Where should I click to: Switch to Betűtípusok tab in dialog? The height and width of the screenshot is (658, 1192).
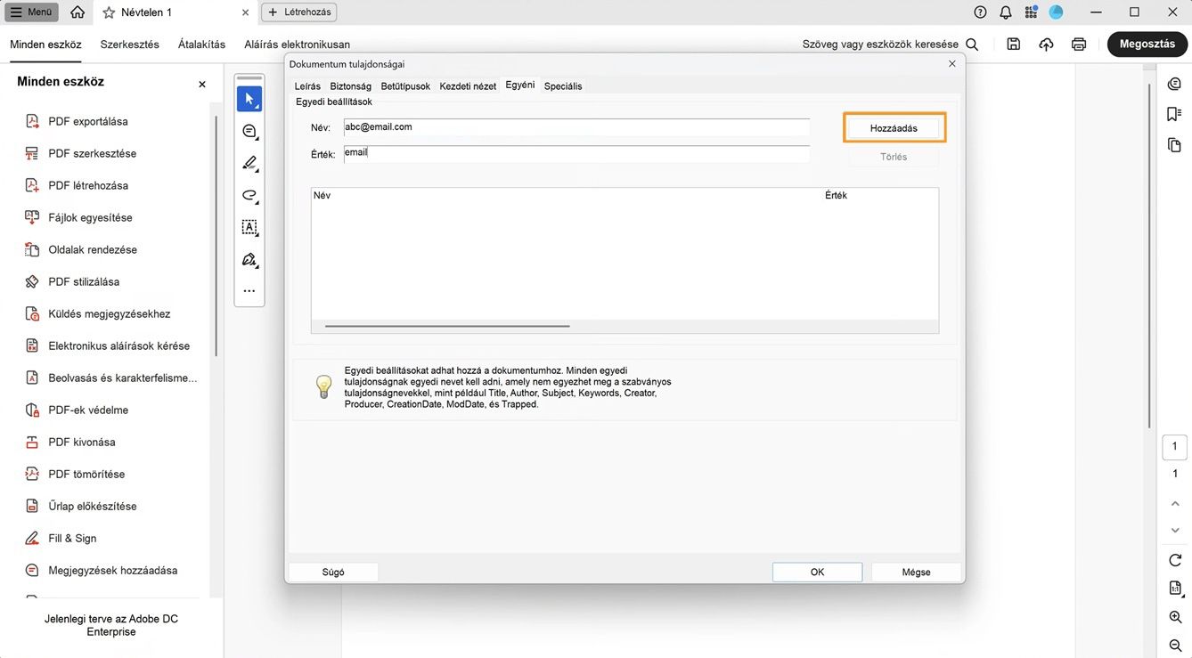(x=405, y=86)
